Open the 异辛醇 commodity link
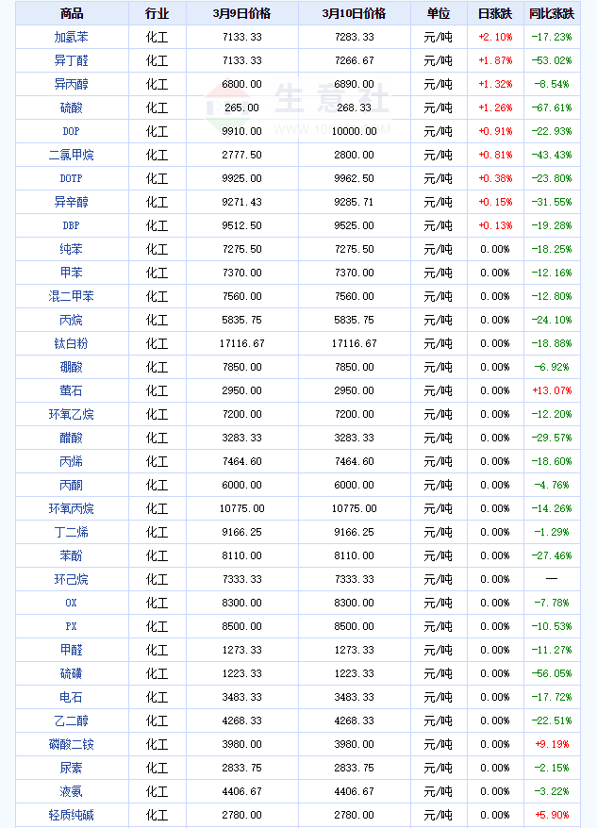Image resolution: width=597 pixels, height=828 pixels. click(72, 202)
